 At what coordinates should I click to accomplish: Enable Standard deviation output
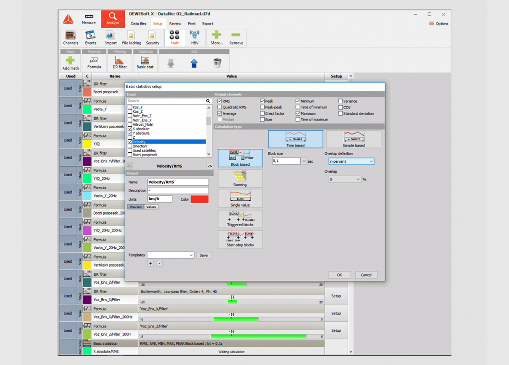340,114
